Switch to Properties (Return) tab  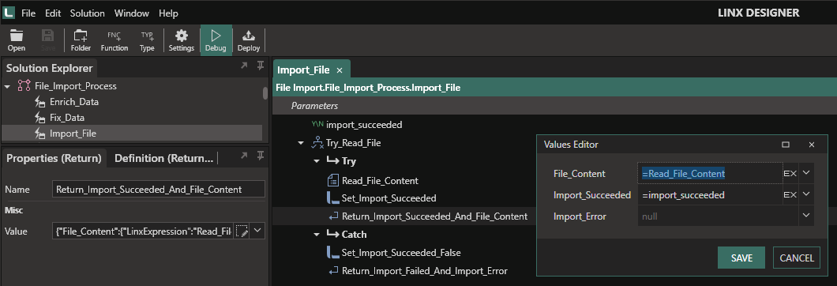[54, 158]
